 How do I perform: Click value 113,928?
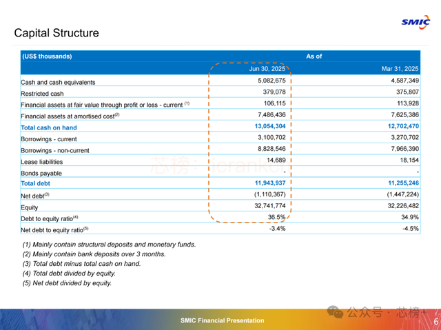[408, 103]
